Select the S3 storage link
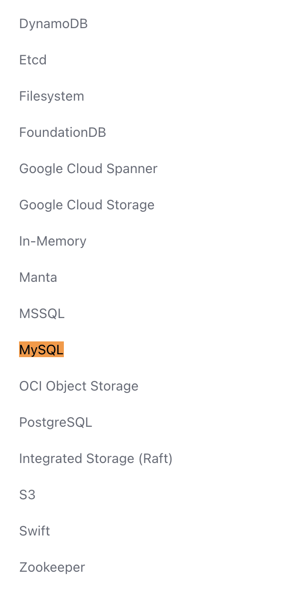284x597 pixels. (x=27, y=495)
